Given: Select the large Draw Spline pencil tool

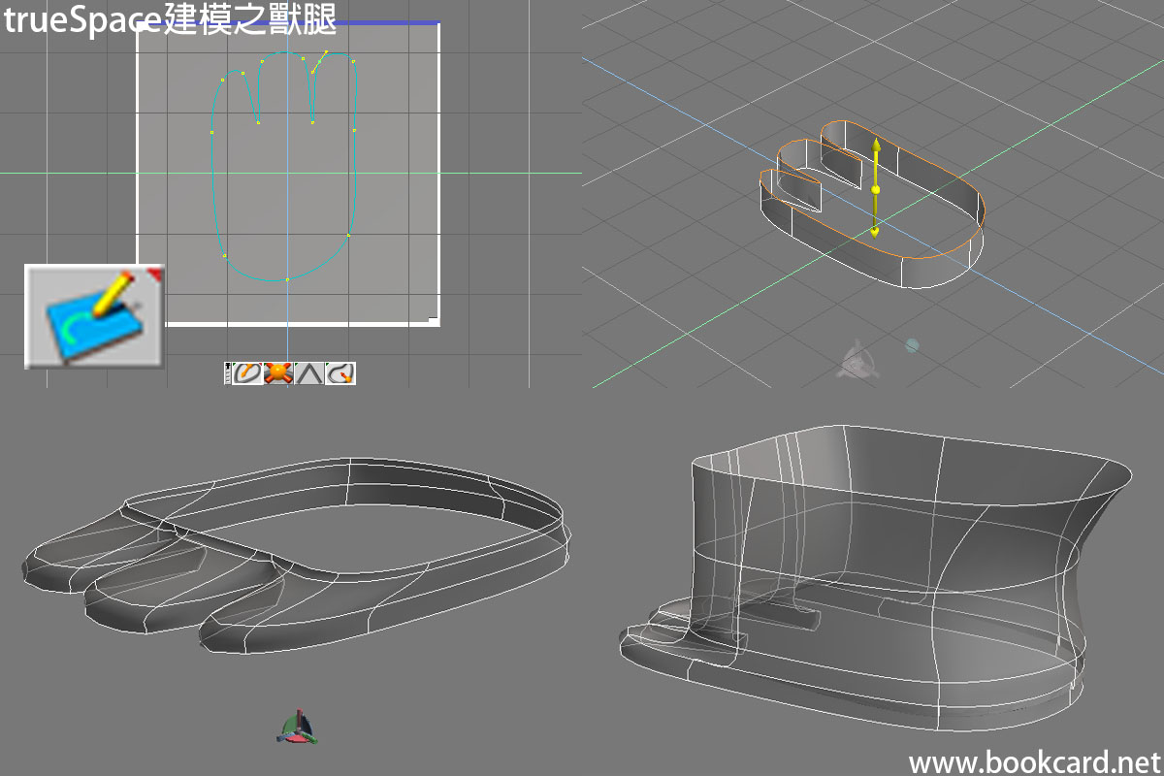Looking at the screenshot, I should point(93,316).
